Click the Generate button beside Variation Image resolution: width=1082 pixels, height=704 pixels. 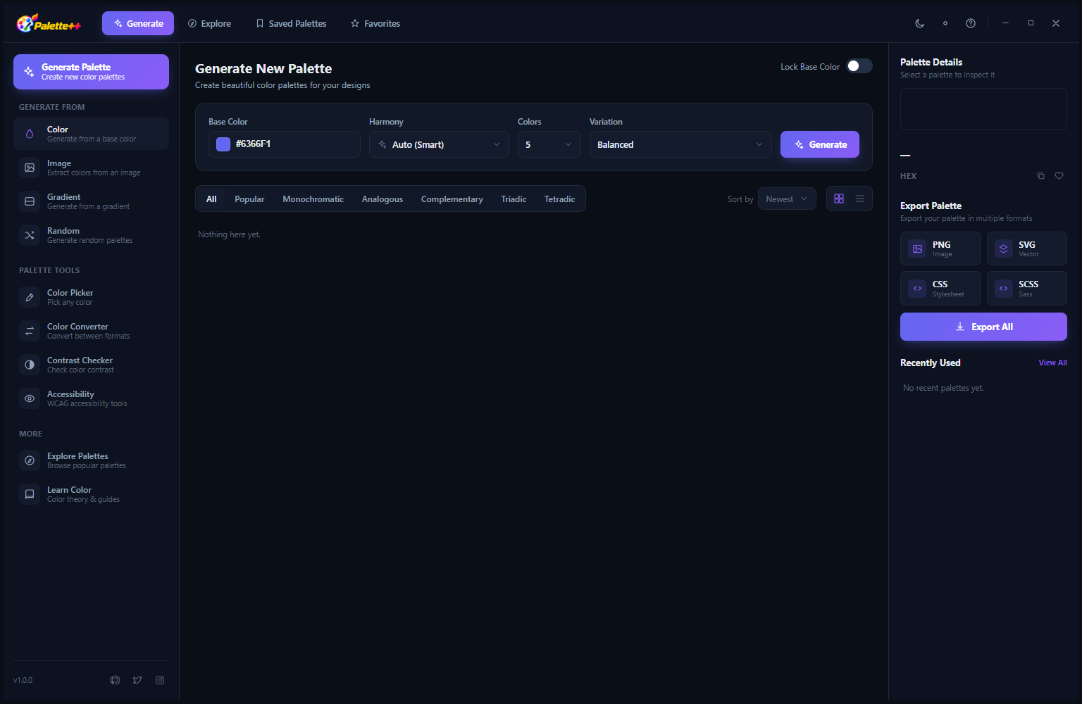tap(820, 144)
